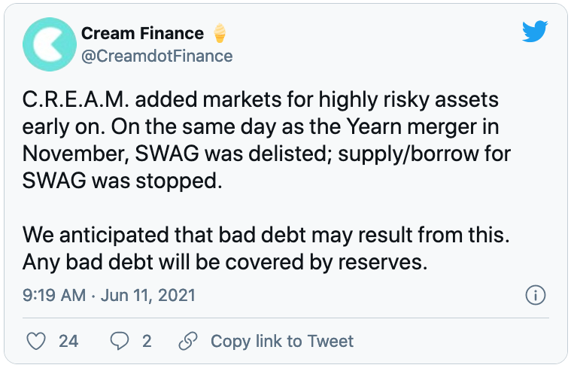Viewport: 571px width, 368px height.
Task: Click the chain link icon
Action: (188, 342)
